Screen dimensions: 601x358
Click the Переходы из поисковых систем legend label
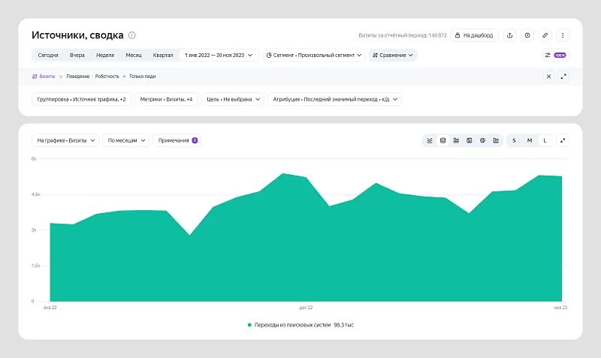[292, 325]
